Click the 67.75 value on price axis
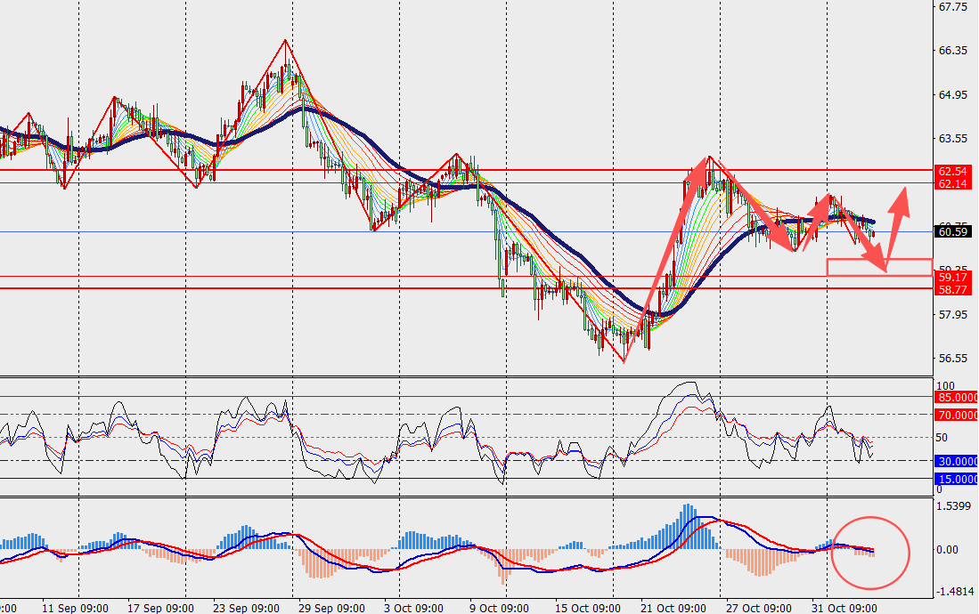 coord(953,7)
